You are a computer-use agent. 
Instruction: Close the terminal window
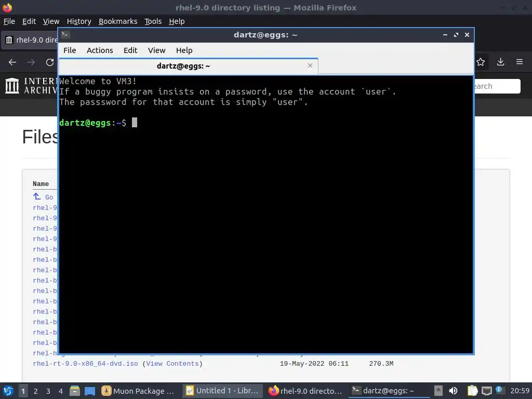pos(467,35)
